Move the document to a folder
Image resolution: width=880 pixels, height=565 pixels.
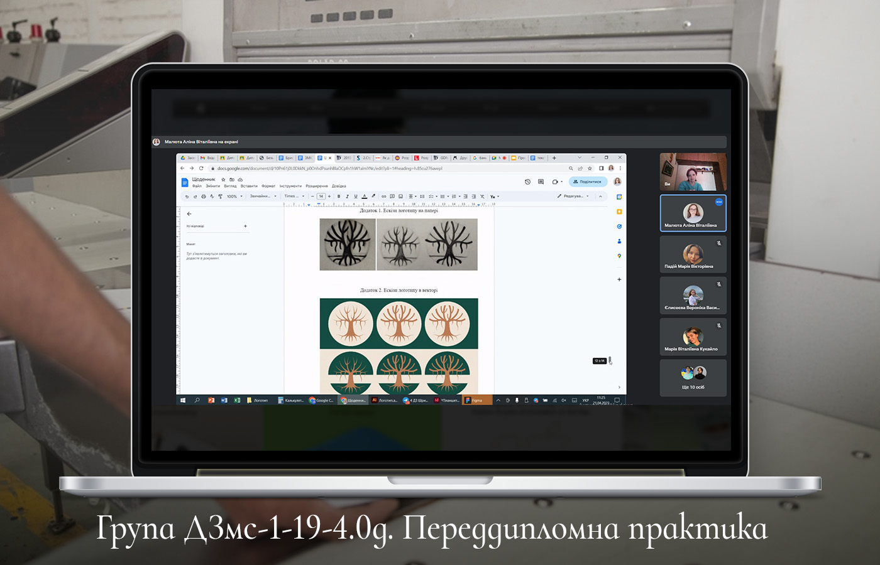click(x=231, y=180)
